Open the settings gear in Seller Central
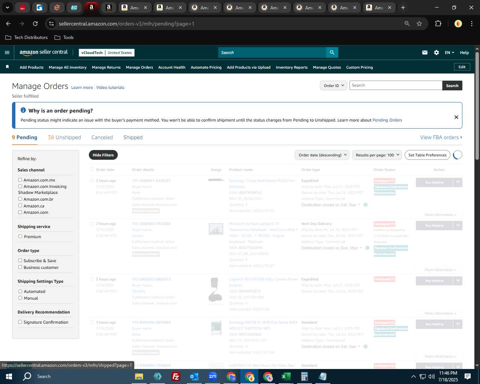Image resolution: width=480 pixels, height=384 pixels. tap(436, 52)
